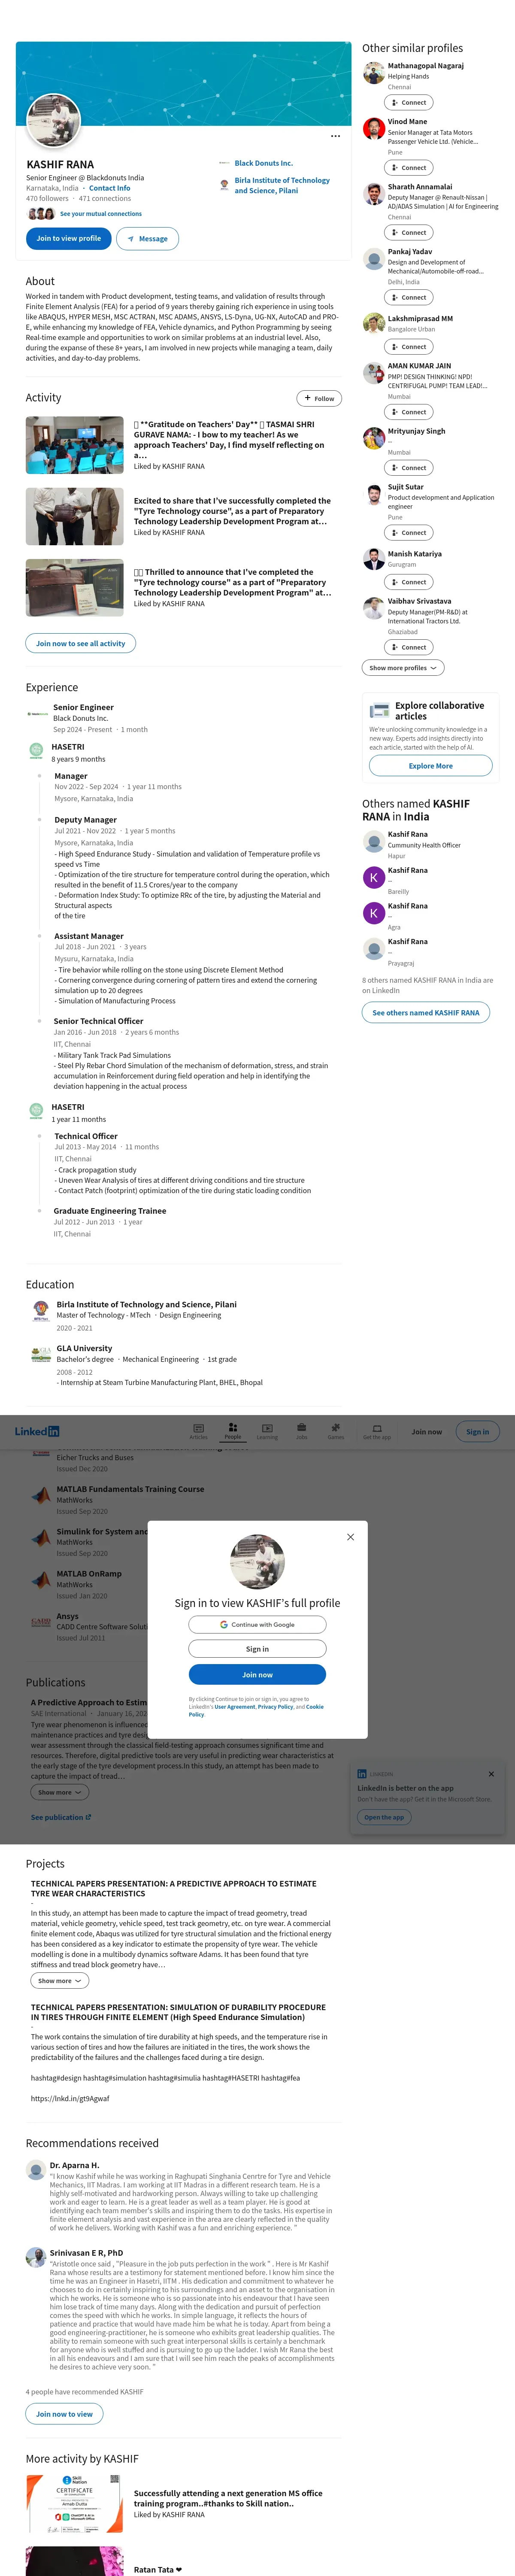This screenshot has height=2576, width=515.
Task: Expand Show more profiles list
Action: pos(403,668)
